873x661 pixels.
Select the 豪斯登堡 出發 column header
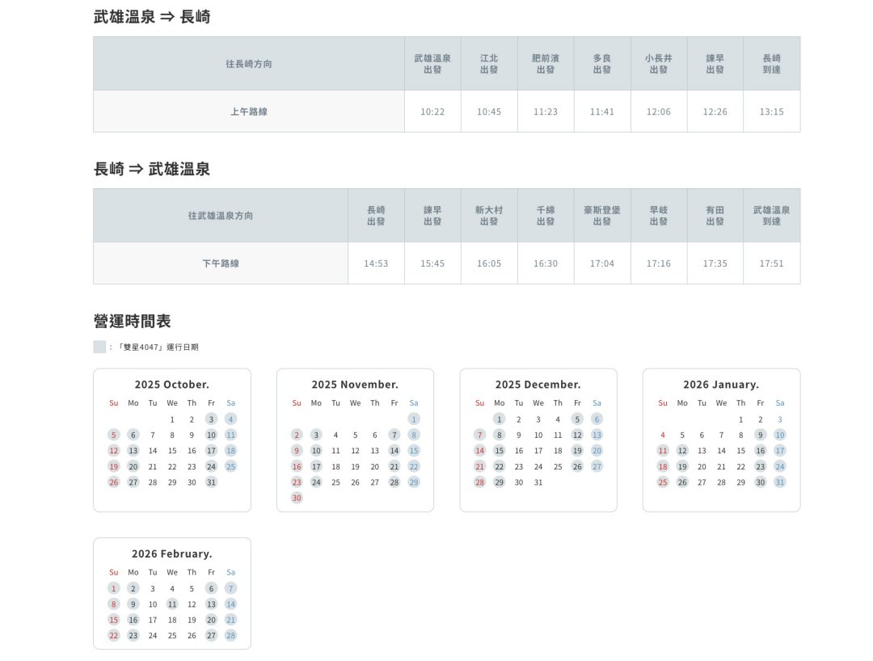pos(602,215)
